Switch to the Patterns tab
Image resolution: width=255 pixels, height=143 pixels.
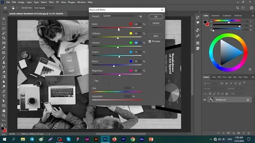point(238,16)
